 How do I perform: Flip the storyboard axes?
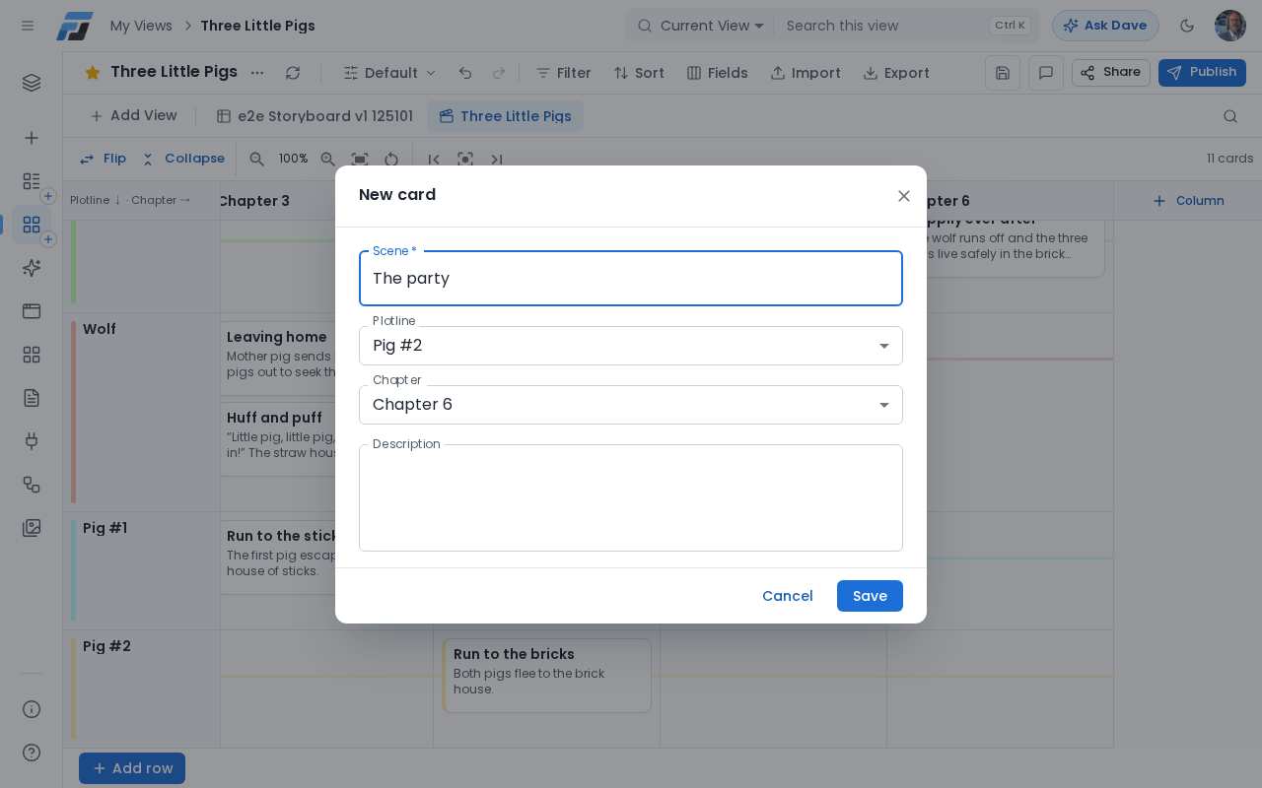[103, 159]
